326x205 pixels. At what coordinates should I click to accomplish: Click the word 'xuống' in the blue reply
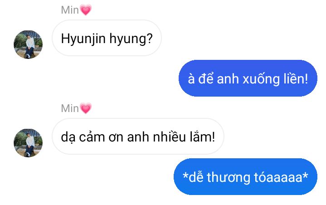point(261,79)
